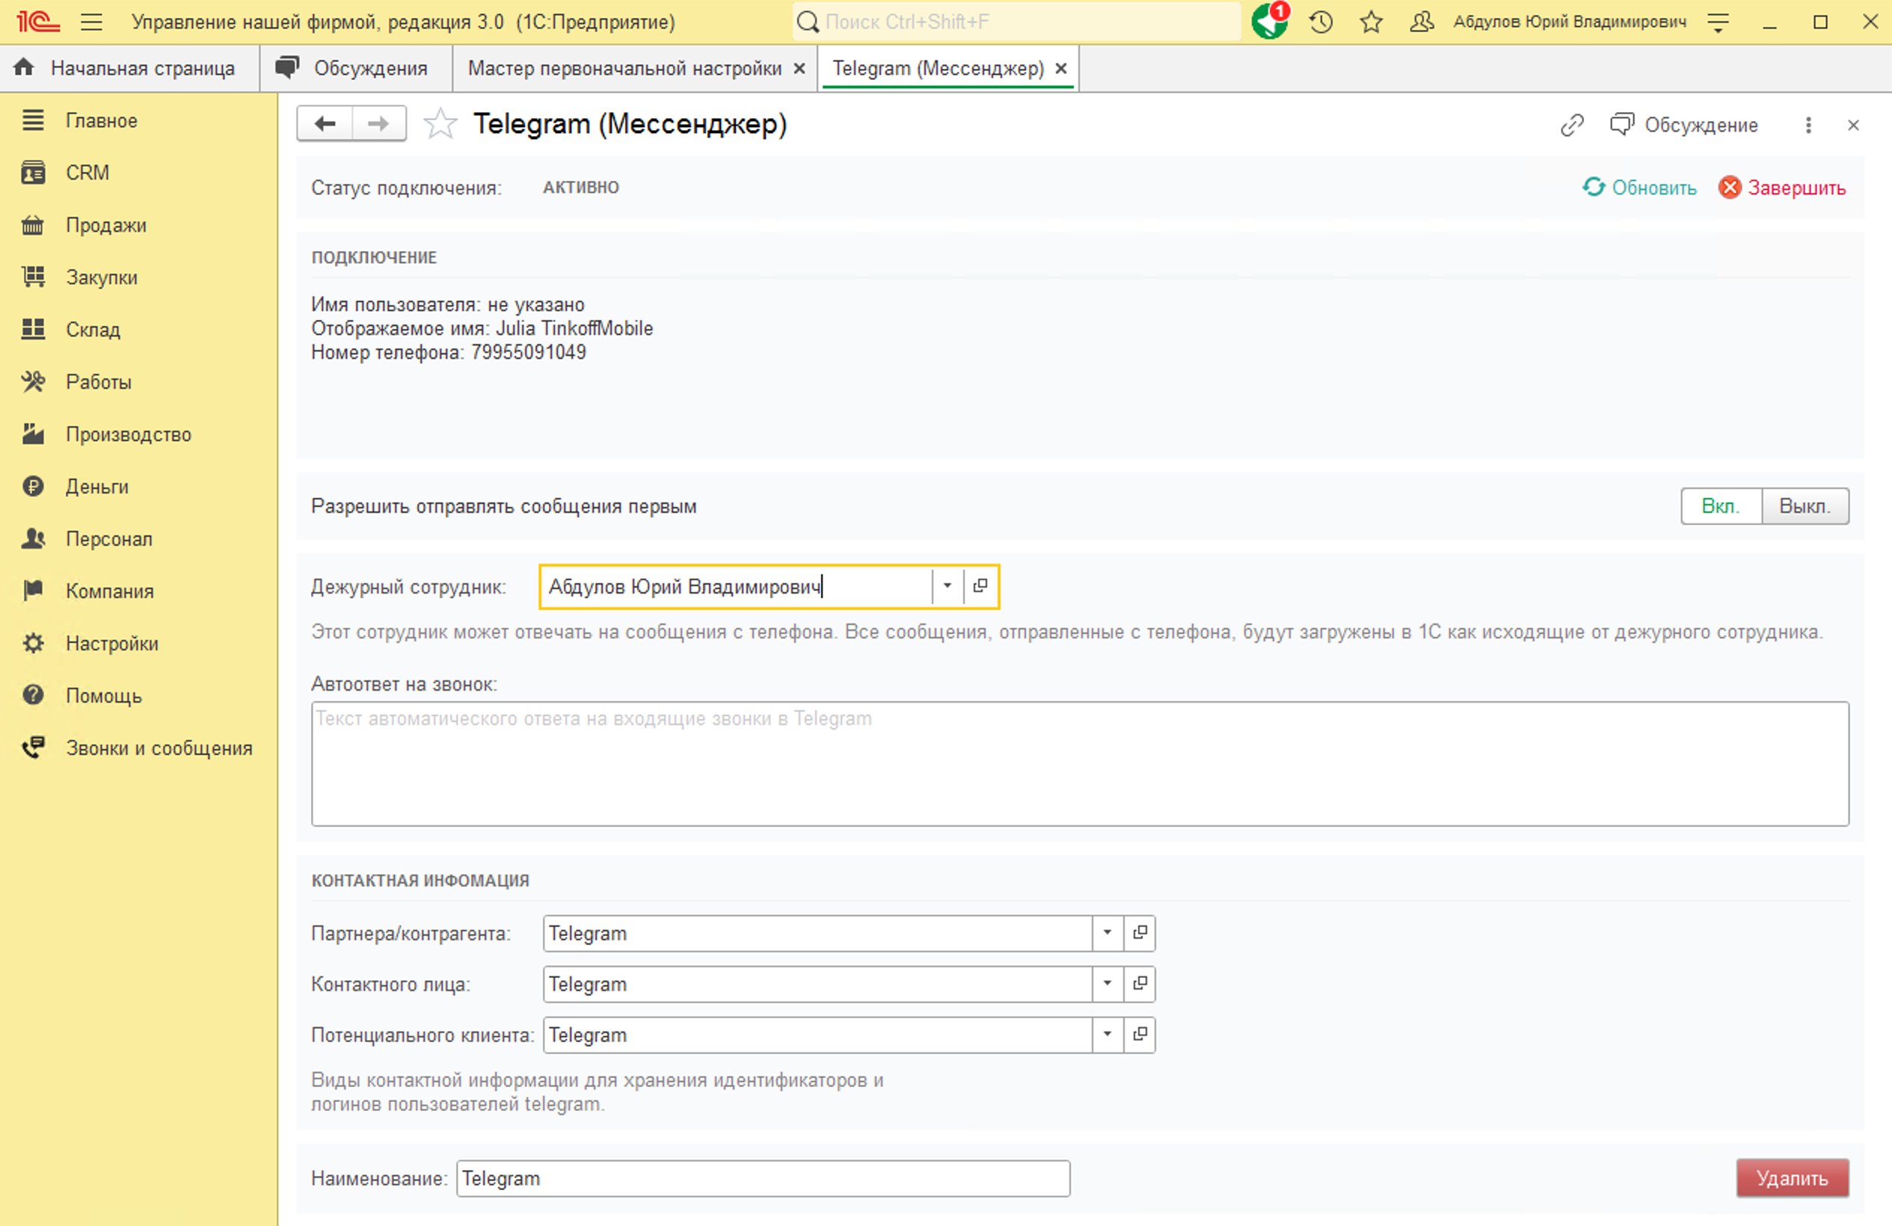Click the Автоответ на звонок text area

click(x=1079, y=763)
